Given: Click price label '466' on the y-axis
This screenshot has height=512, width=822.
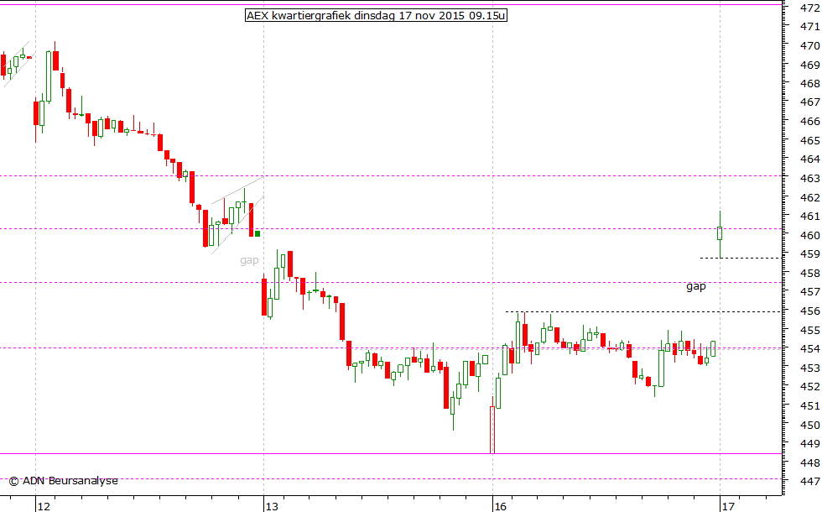Looking at the screenshot, I should pos(810,121).
